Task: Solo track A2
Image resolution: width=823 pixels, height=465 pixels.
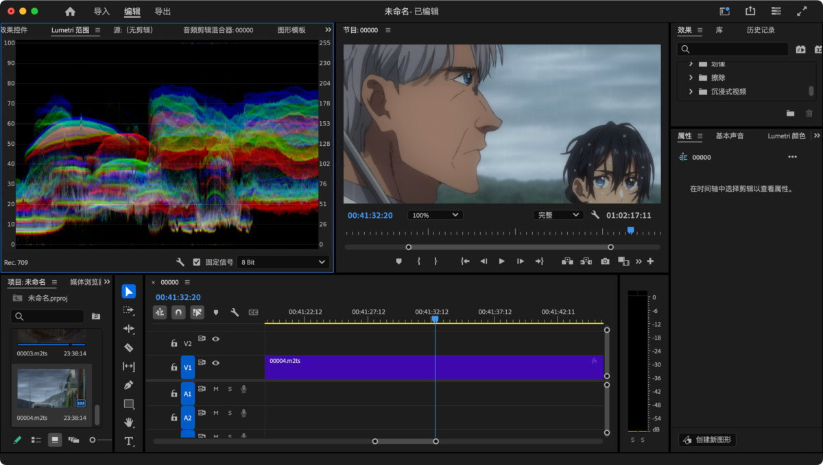Action: (x=230, y=413)
